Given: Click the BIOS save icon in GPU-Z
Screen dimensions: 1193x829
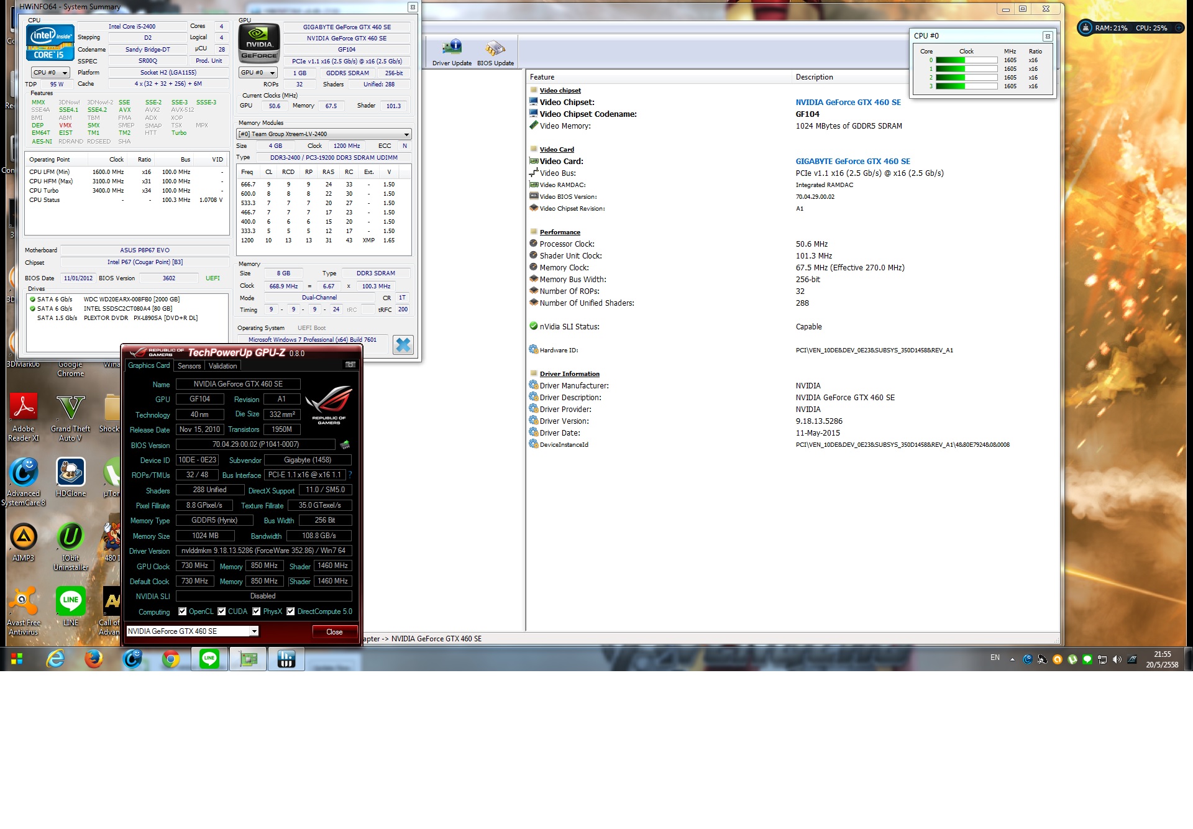Looking at the screenshot, I should [345, 444].
